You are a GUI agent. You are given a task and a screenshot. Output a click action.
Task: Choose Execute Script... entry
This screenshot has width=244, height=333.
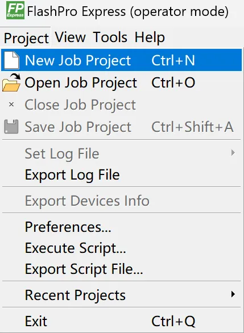click(x=121, y=248)
